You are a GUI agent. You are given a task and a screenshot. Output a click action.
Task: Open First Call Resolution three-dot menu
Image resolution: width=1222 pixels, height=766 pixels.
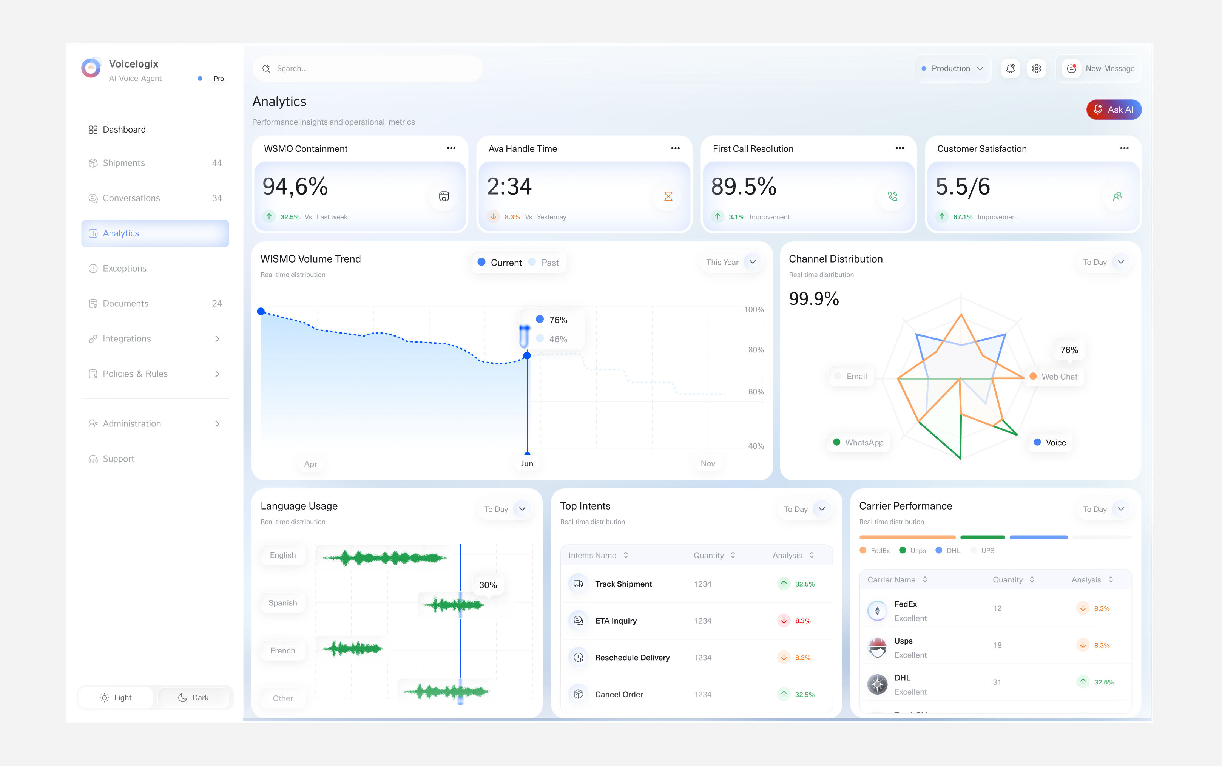pyautogui.click(x=900, y=148)
